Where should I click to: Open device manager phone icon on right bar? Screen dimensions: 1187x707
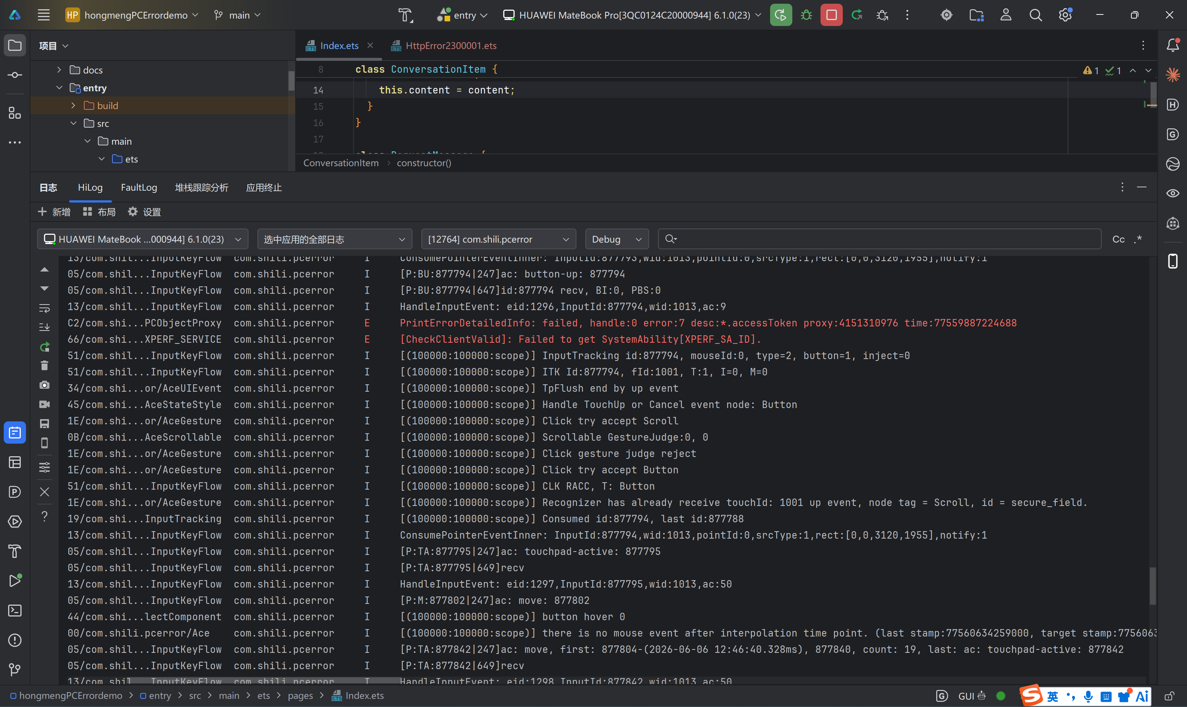1173,261
